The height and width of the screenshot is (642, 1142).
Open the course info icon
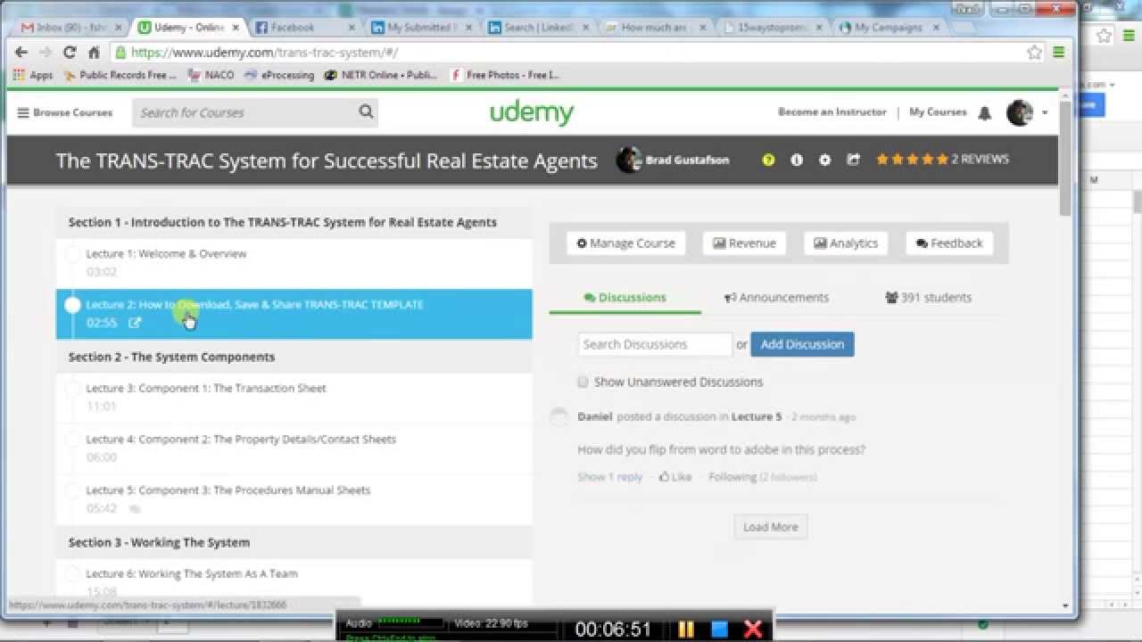(797, 160)
